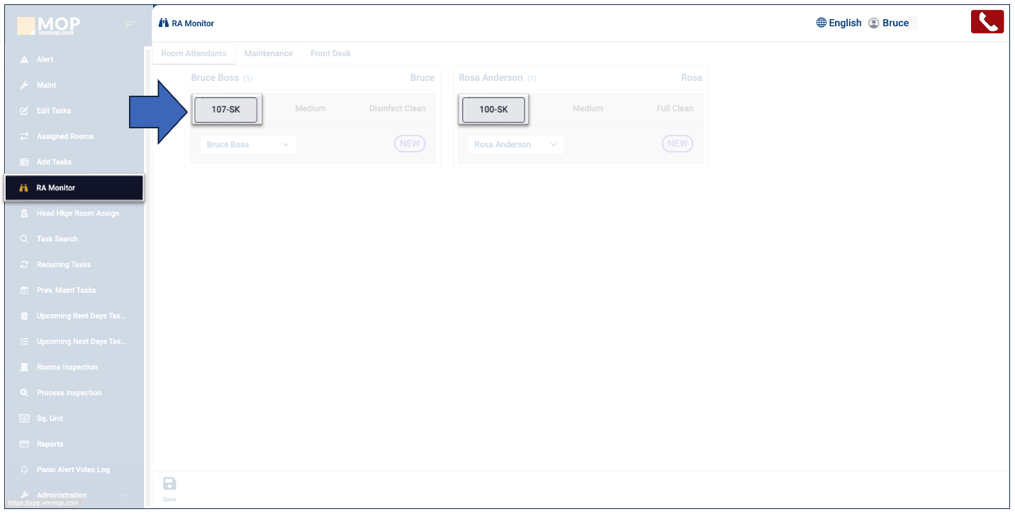Switch to the Maintenance tab
1015x514 pixels.
pyautogui.click(x=269, y=53)
